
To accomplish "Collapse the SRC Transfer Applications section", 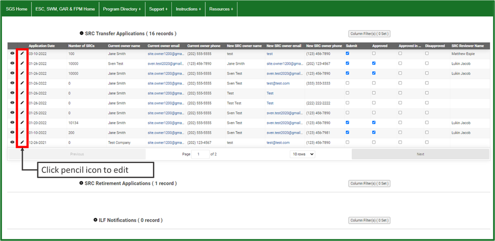I will [x=82, y=33].
